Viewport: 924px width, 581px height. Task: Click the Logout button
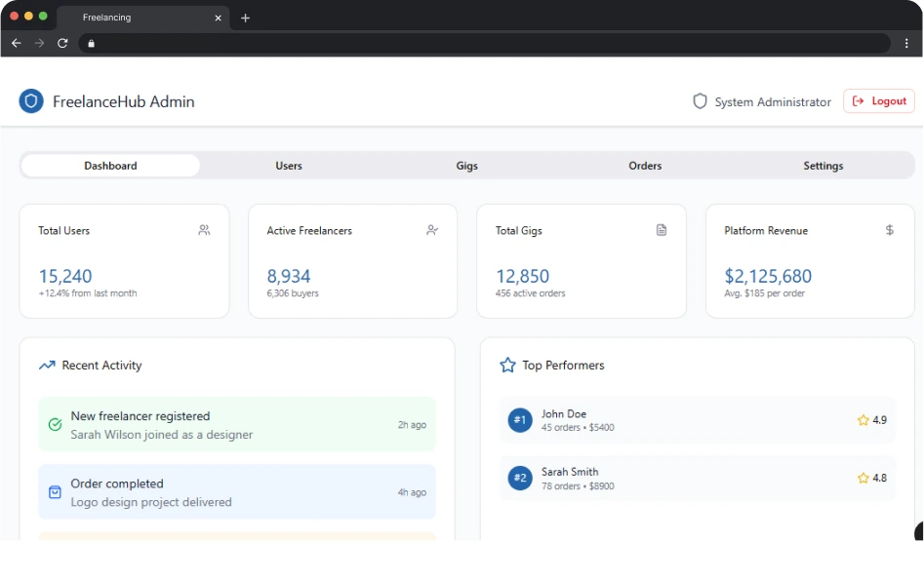pos(878,101)
